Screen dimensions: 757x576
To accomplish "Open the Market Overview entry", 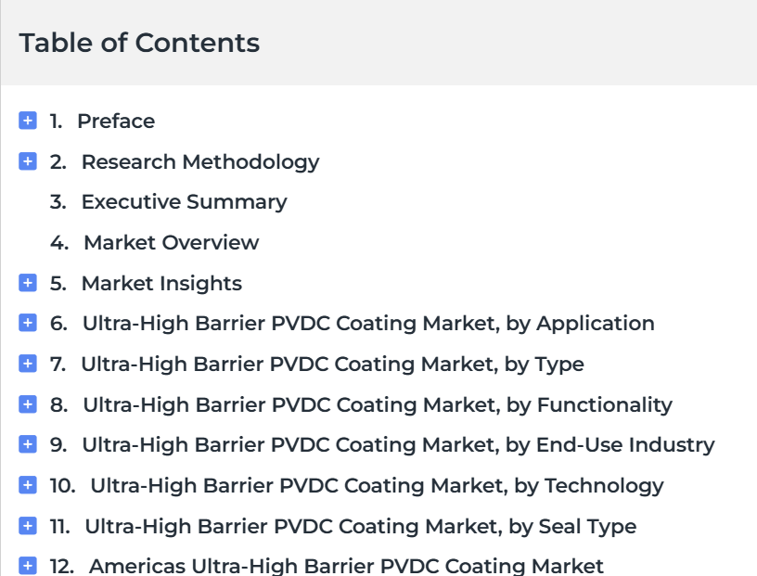I will [x=172, y=242].
